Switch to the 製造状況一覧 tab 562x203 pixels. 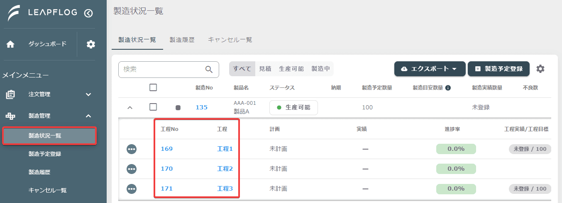pyautogui.click(x=137, y=40)
